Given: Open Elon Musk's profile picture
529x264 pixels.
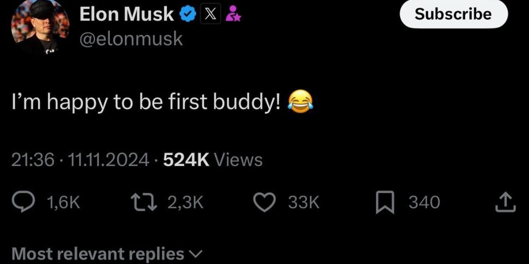Looking at the screenshot, I should 40,25.
